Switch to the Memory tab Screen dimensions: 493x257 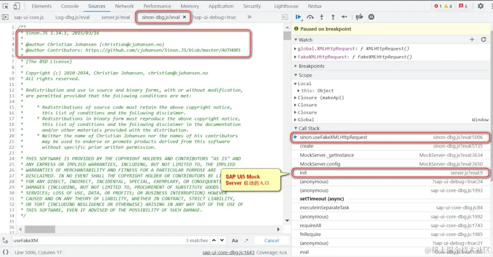coord(190,6)
